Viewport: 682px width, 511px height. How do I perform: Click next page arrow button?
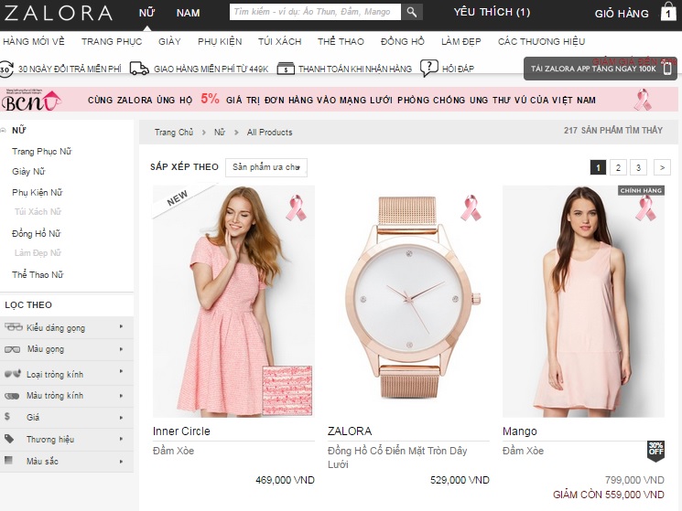point(662,167)
